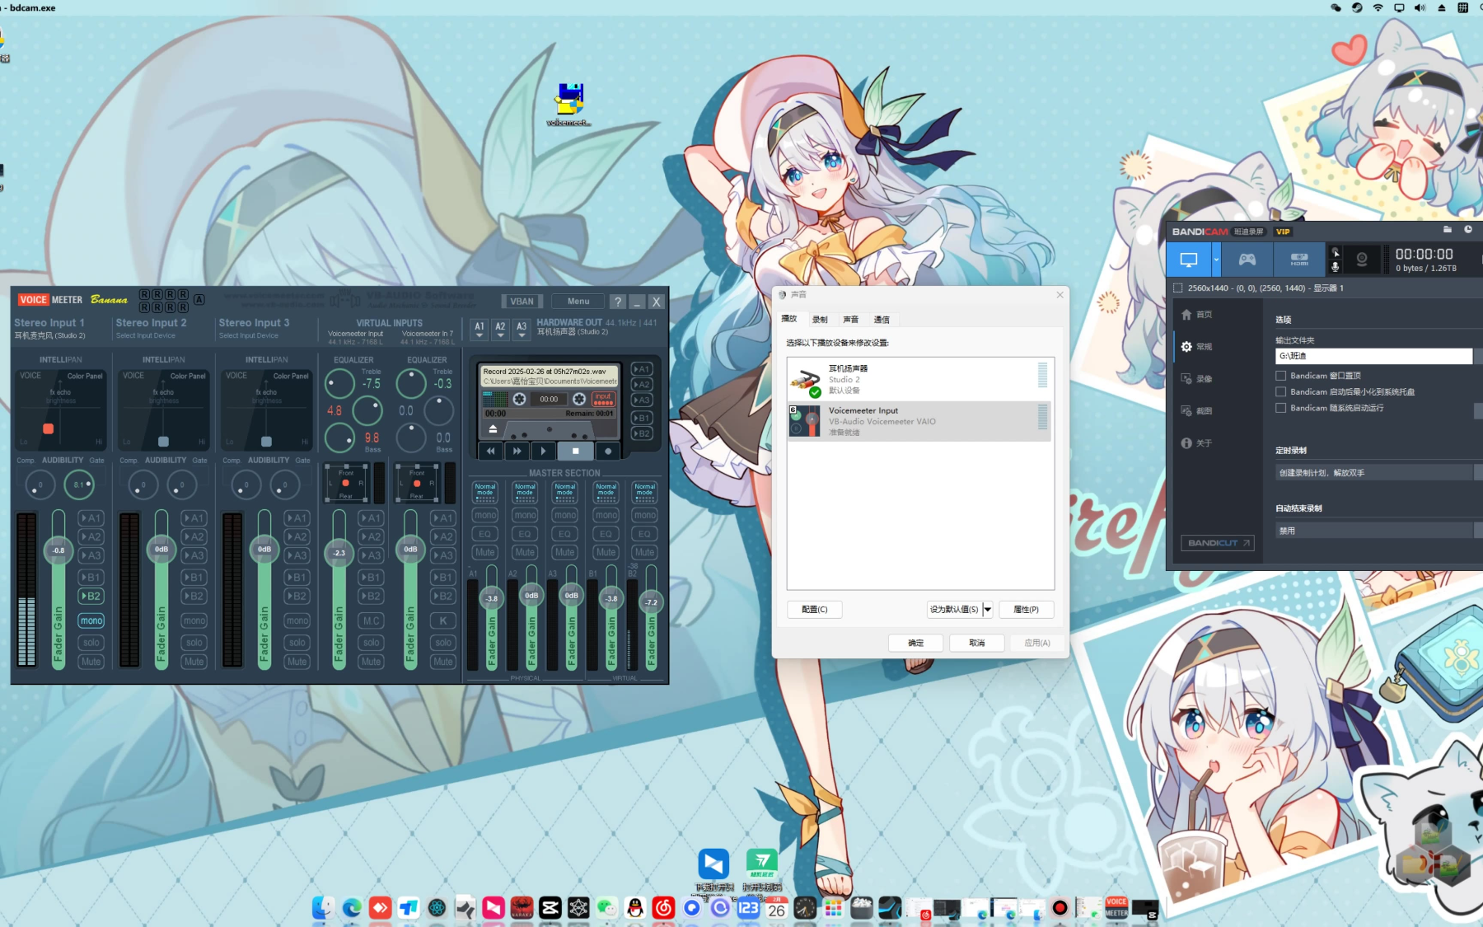The image size is (1483, 927).
Task: Enable A1 routing on Stereo Input 2
Action: coord(194,518)
